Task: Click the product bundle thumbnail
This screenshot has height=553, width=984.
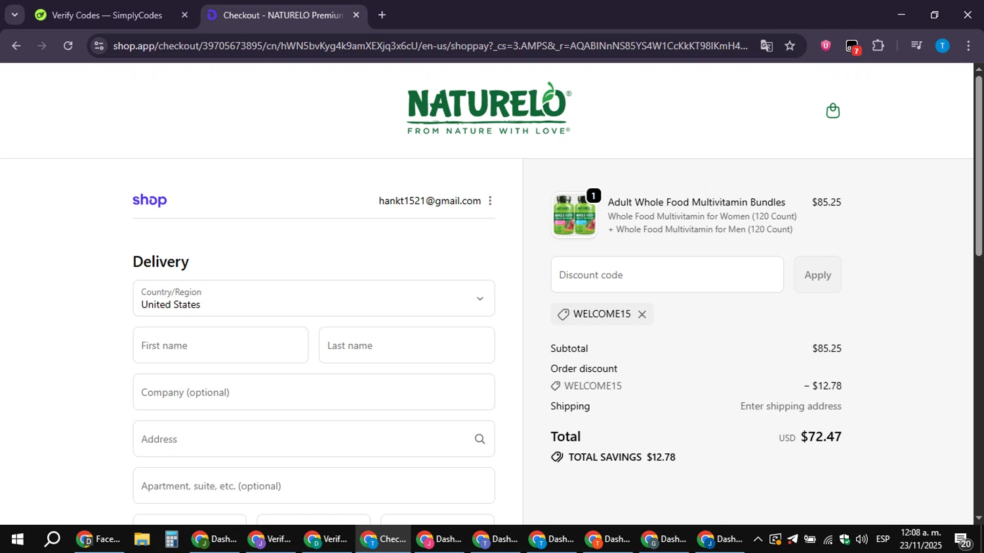Action: (574, 215)
